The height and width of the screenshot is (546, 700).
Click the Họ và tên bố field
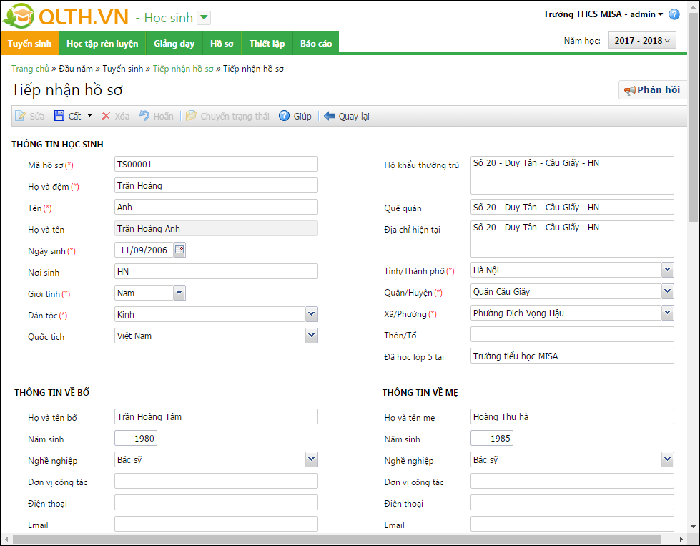[216, 416]
